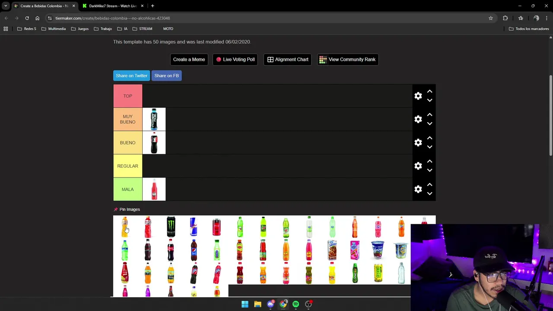This screenshot has height=311, width=553.
Task: Select the orange Gatorade bottle under cursor
Action: point(124,227)
